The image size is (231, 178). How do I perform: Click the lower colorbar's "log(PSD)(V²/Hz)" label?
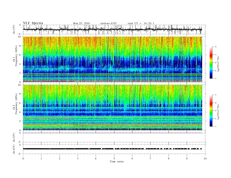pyautogui.click(x=218, y=112)
